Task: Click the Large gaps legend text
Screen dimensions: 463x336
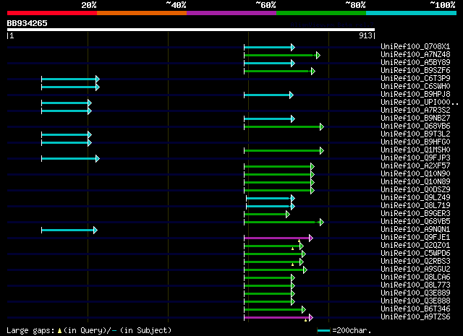Action: click(89, 330)
